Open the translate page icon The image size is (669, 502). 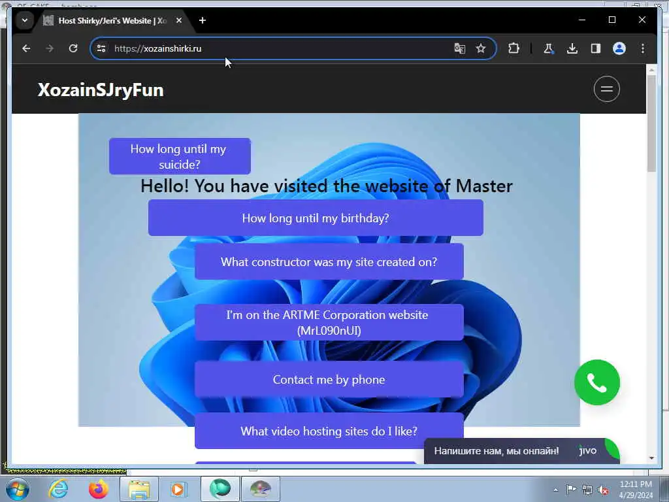point(459,48)
